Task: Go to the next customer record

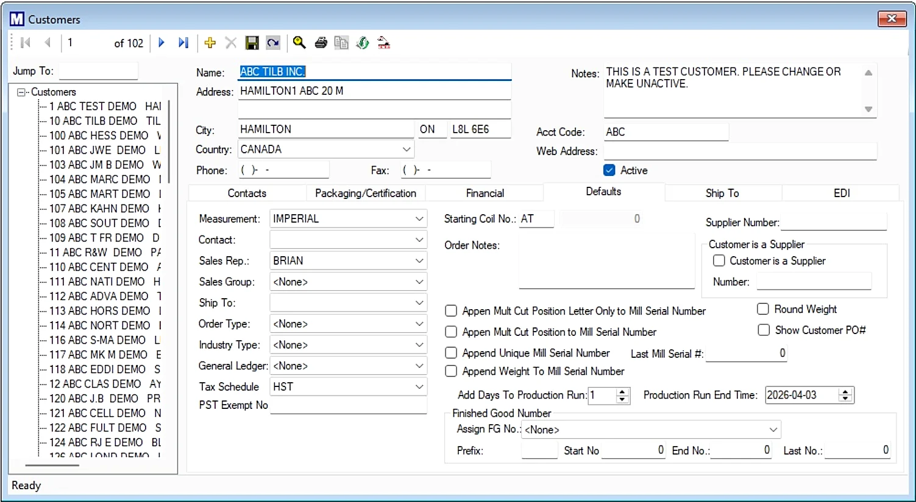Action: coord(161,43)
